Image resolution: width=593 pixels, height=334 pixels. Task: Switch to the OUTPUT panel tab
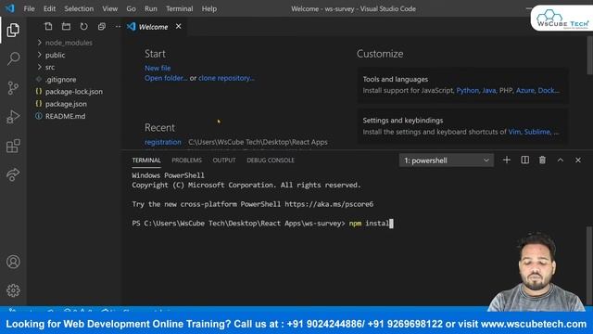pos(224,161)
